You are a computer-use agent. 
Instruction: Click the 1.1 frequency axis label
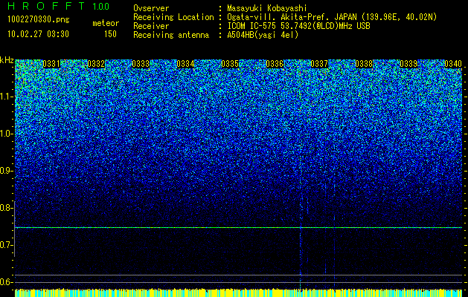coord(6,97)
